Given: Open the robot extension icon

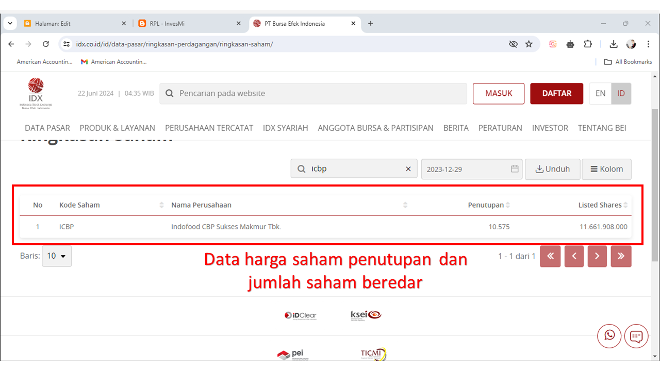Looking at the screenshot, I should point(570,44).
